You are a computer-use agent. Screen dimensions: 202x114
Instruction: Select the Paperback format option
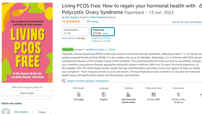[103, 32]
